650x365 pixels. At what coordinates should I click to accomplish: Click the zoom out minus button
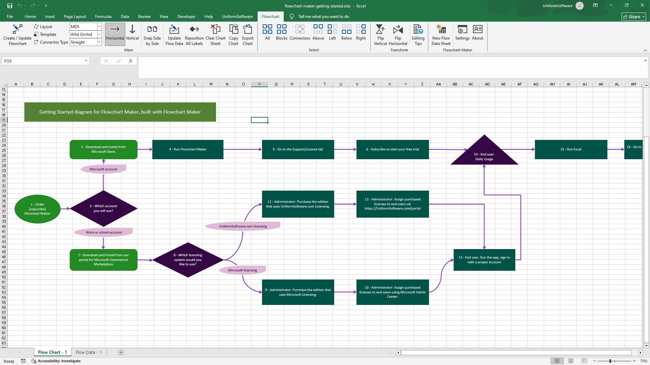point(594,361)
